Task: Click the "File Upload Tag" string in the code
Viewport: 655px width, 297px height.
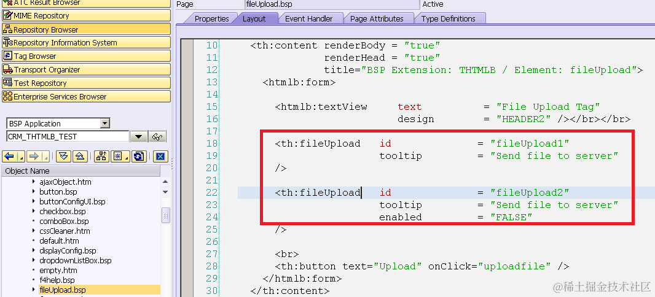Action: pyautogui.click(x=548, y=107)
